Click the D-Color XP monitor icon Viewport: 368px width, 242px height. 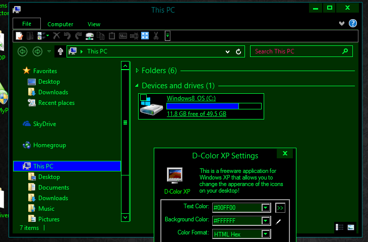(174, 175)
